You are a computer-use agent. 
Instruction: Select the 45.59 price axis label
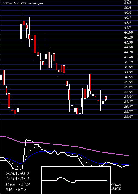point(129,42)
